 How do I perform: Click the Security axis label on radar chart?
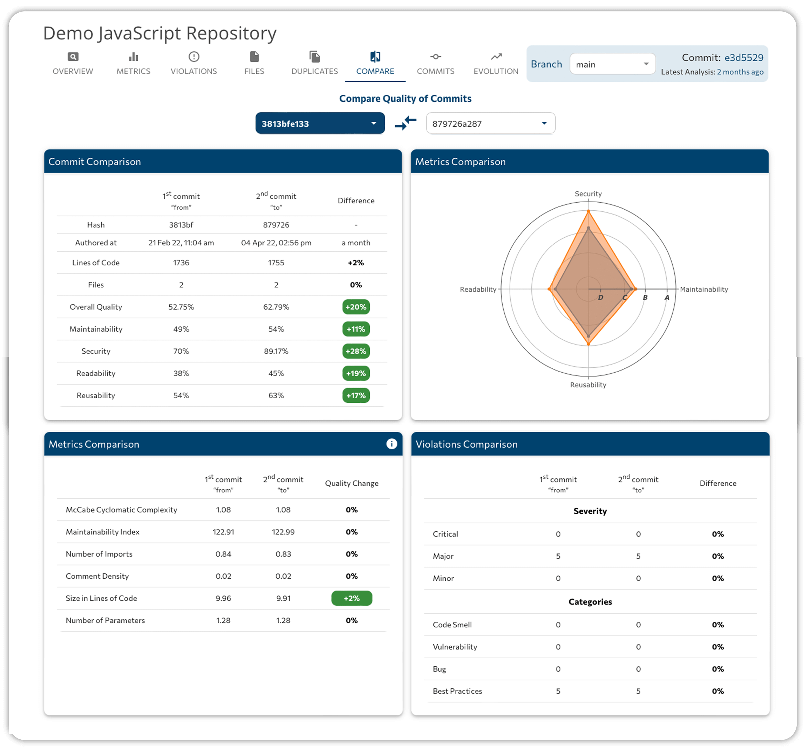(588, 194)
